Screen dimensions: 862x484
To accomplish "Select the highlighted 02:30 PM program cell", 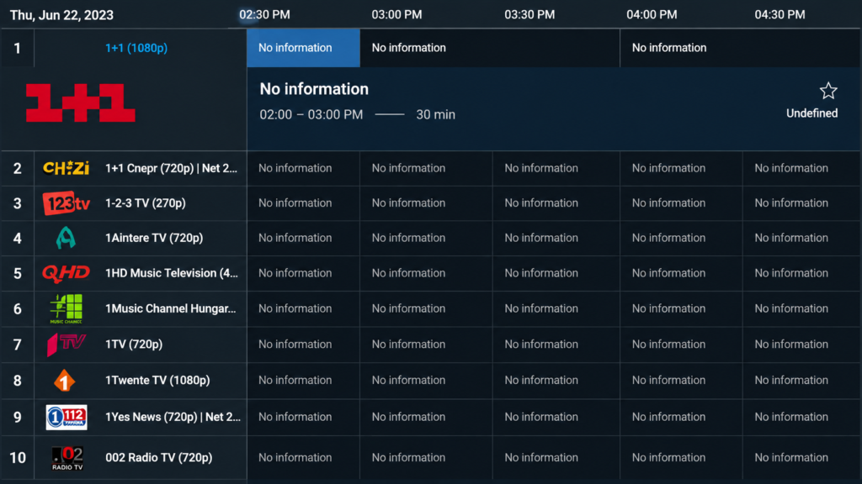I will click(x=303, y=48).
